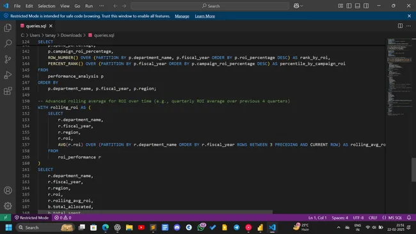416x234 pixels.
Task: Click the Users breadcrumb segment
Action: click(x=35, y=35)
